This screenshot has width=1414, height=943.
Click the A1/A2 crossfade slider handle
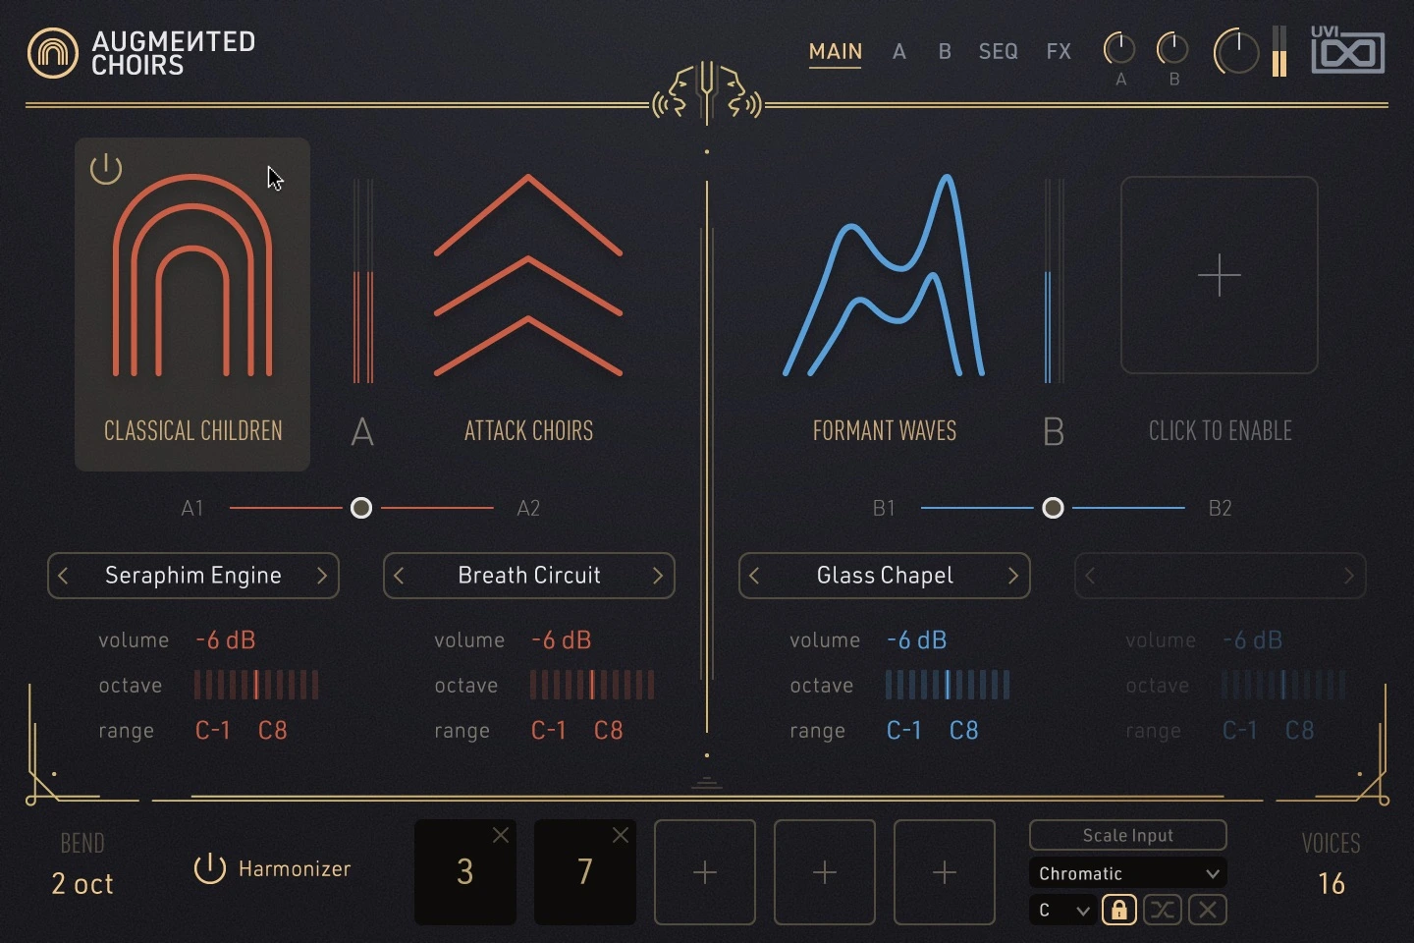[361, 508]
